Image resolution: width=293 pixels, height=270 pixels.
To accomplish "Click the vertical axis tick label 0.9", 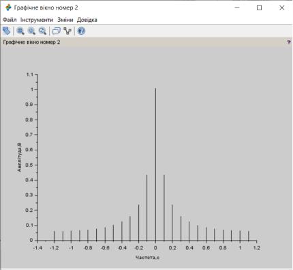I will pos(30,105).
